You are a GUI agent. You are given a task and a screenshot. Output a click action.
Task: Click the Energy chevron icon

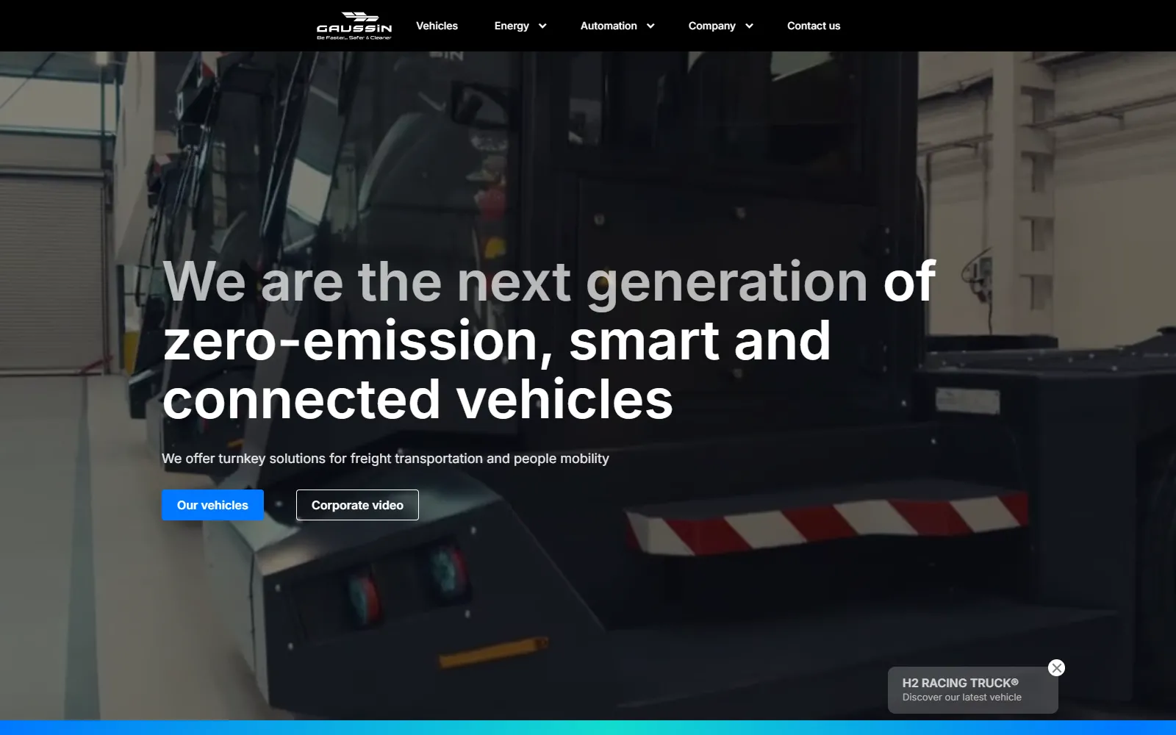point(542,26)
